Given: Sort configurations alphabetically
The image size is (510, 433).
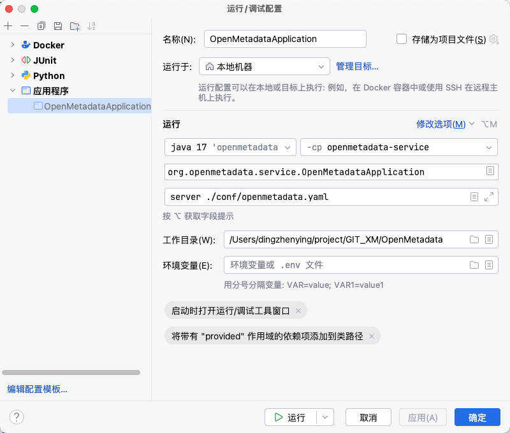Looking at the screenshot, I should click(x=91, y=26).
